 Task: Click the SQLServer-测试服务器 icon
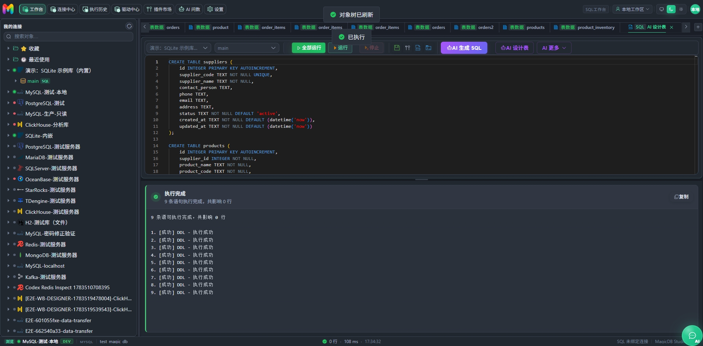21,168
